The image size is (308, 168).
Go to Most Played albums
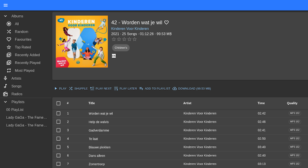[x=24, y=71]
